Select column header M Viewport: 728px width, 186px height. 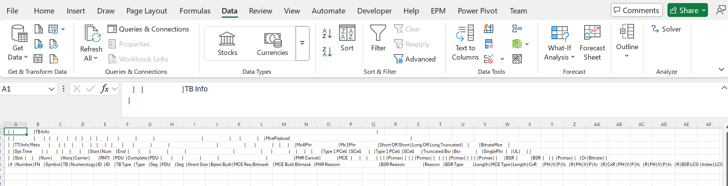coord(284,125)
